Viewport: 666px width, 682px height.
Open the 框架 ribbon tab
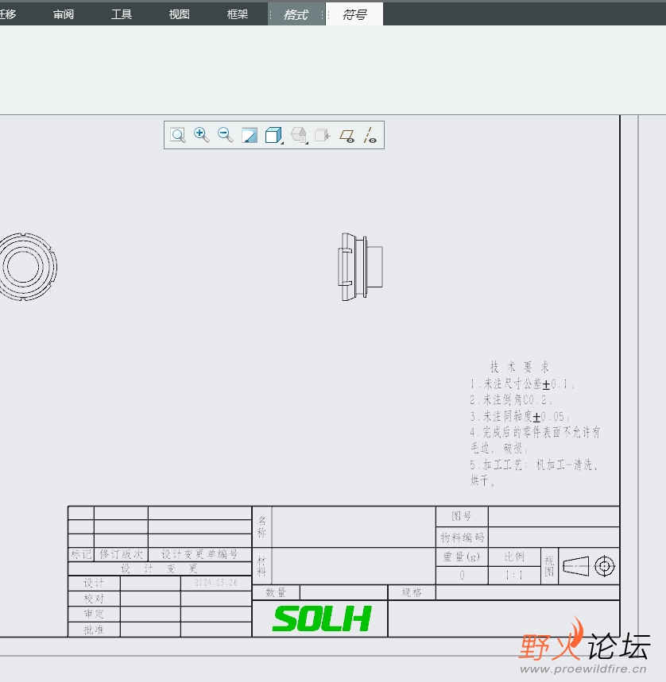click(x=238, y=14)
